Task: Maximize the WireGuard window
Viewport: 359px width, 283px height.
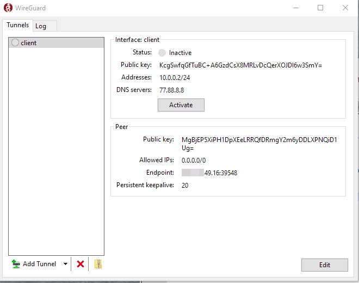Action: (320, 8)
